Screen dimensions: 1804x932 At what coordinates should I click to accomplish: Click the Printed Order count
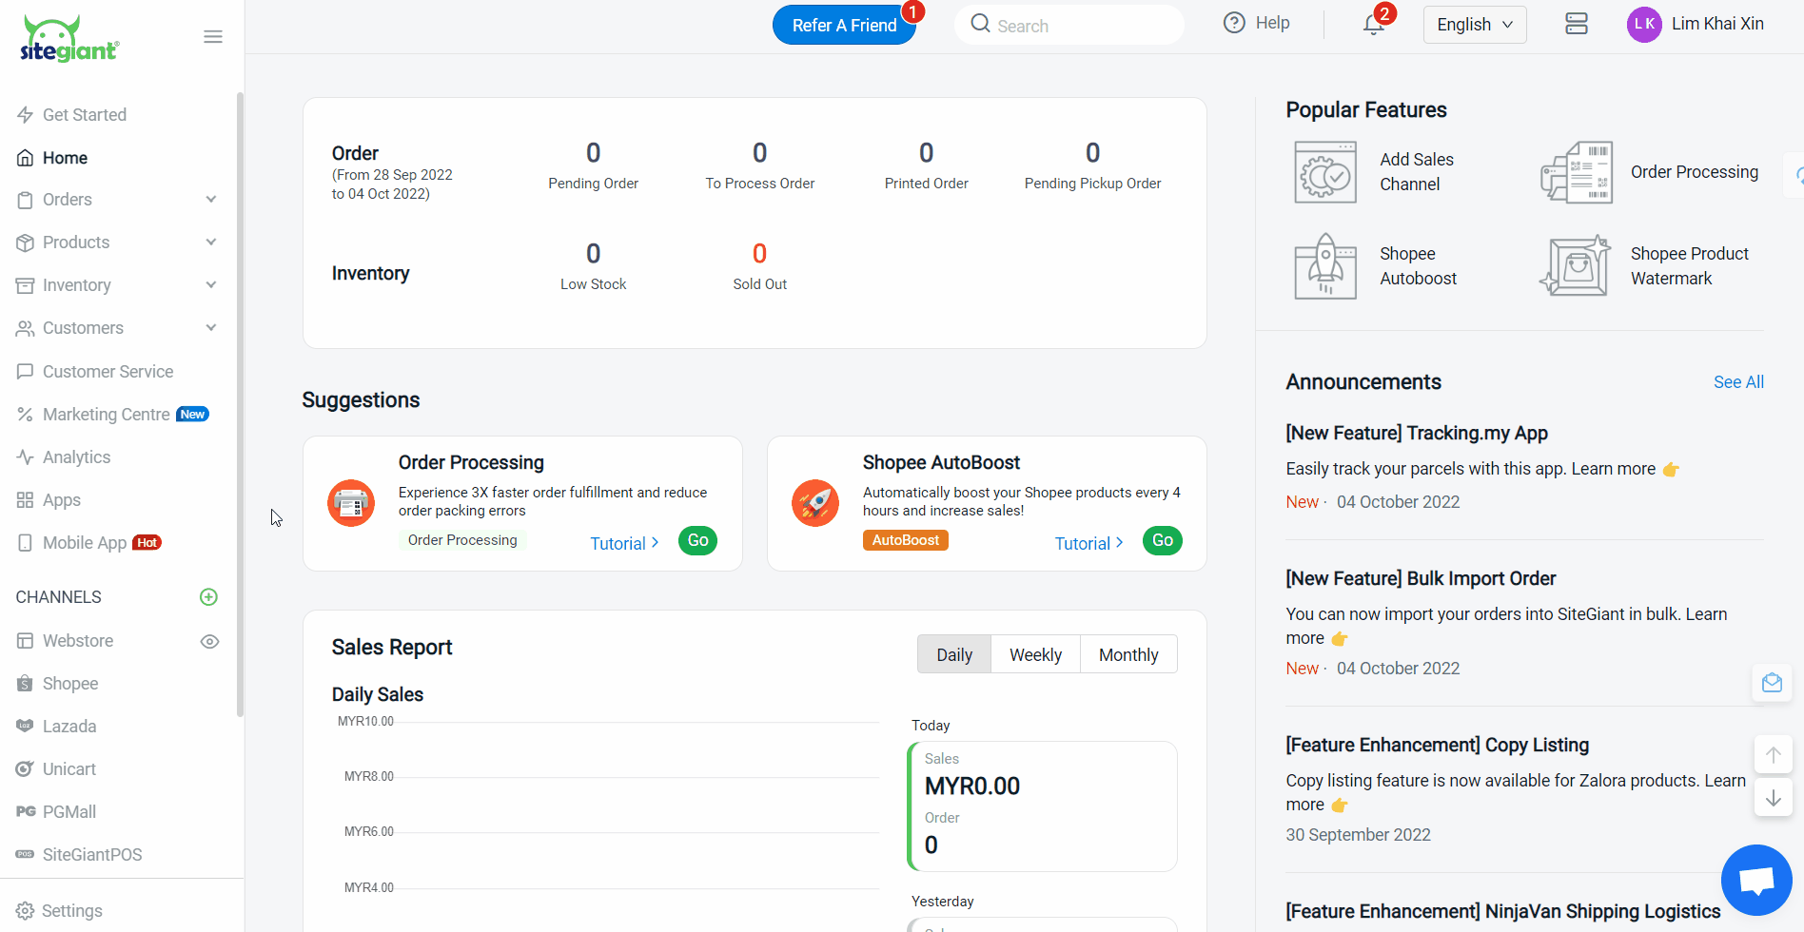pos(926,153)
